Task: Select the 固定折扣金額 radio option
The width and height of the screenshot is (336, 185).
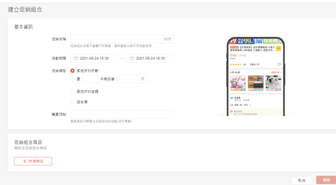Action: 72,92
